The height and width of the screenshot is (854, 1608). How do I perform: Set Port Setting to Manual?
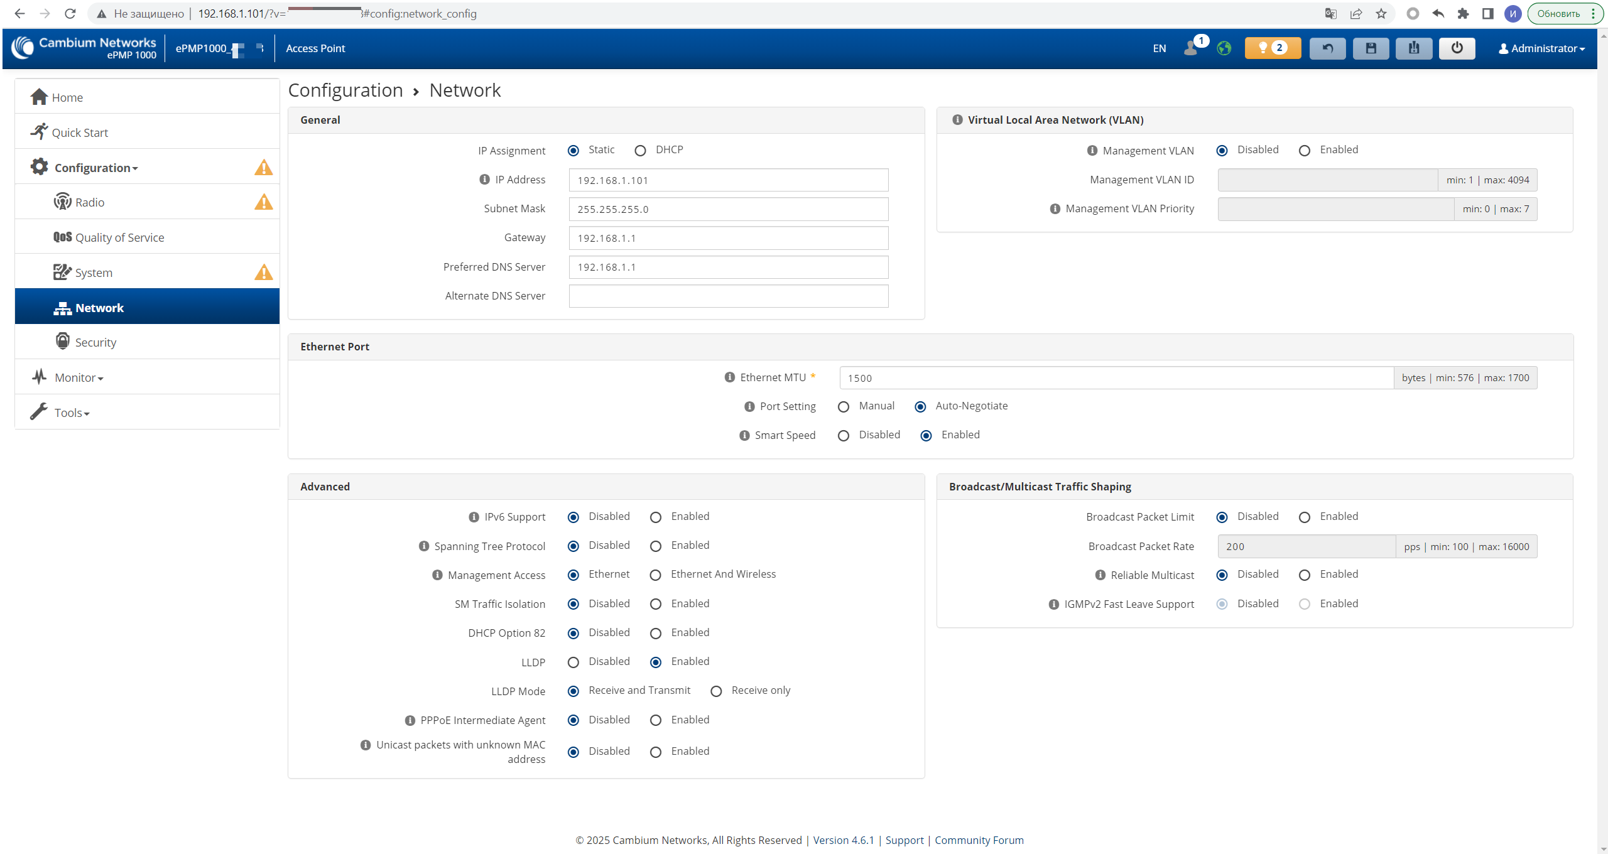(844, 407)
